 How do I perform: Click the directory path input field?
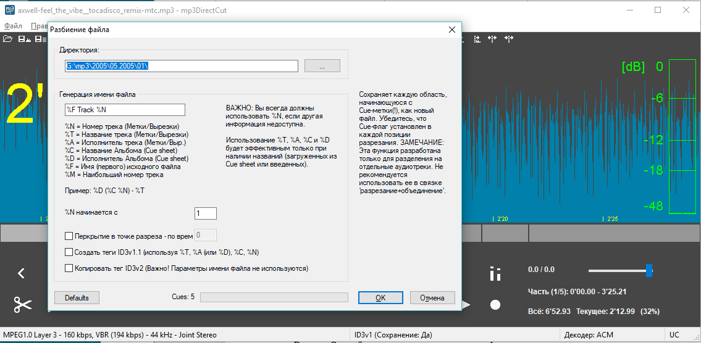(x=181, y=66)
